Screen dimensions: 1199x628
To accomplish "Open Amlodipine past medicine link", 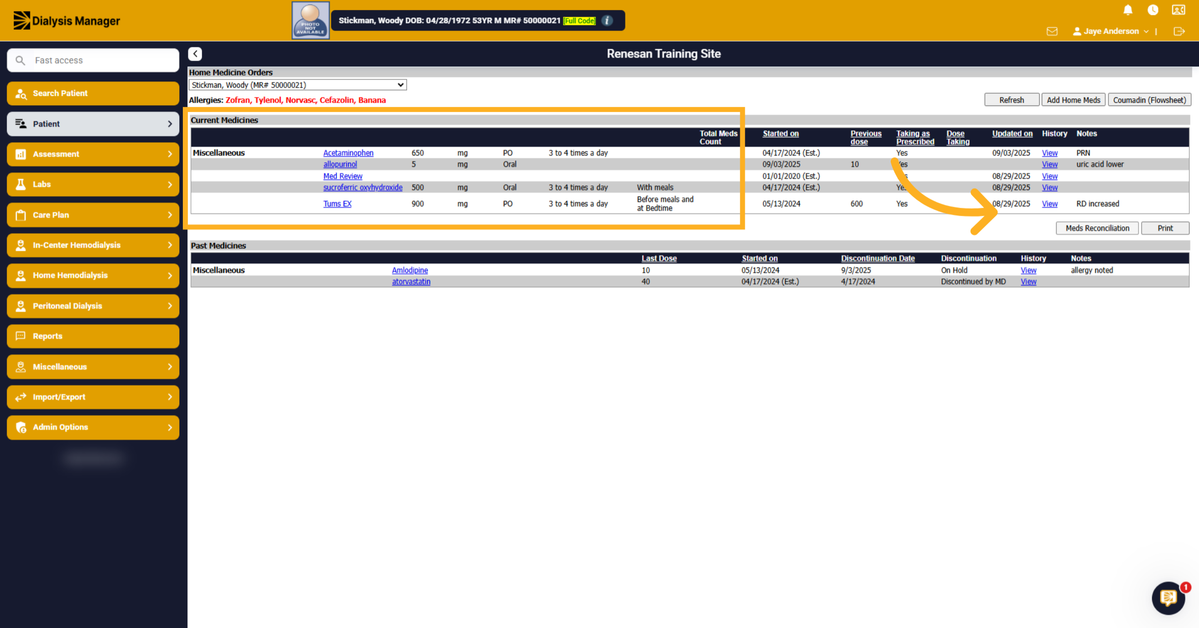I will tap(410, 270).
